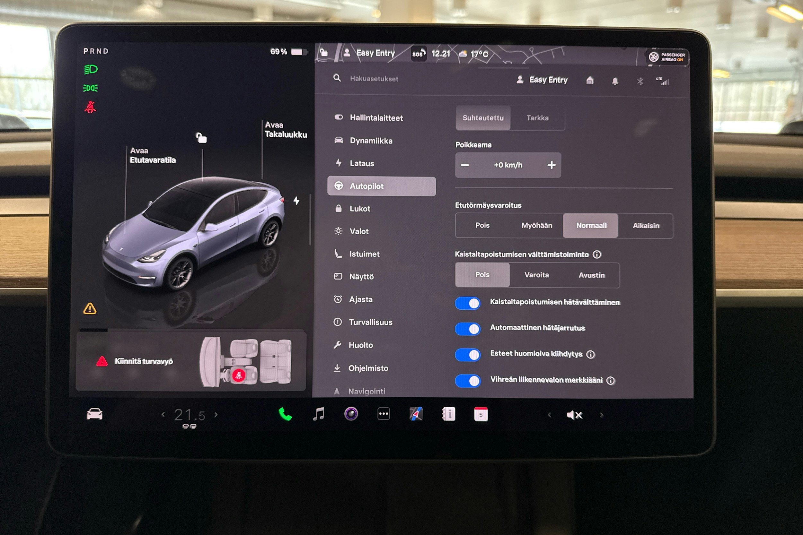The width and height of the screenshot is (803, 535).
Task: Open the notifications bell icon
Action: [614, 81]
